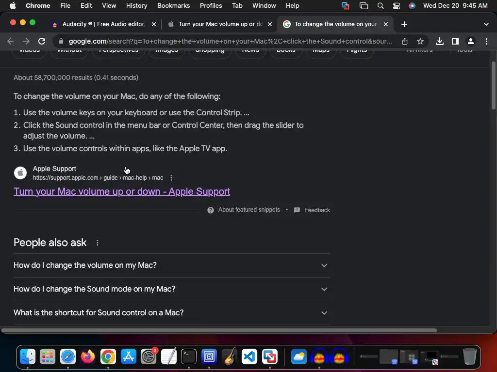Open the tab search dropdown arrow
The image size is (497, 372).
pos(486,24)
